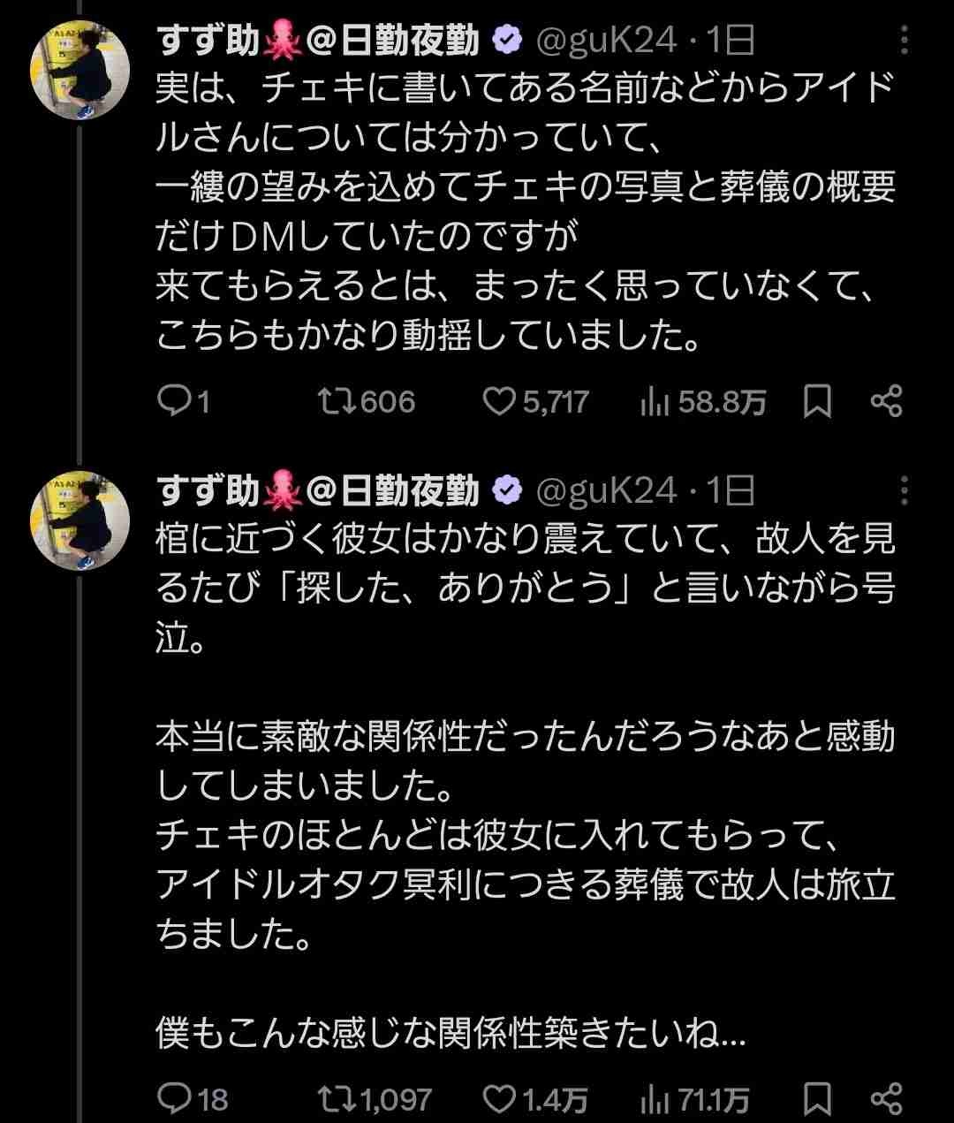Open more options for the first tweet

904,41
